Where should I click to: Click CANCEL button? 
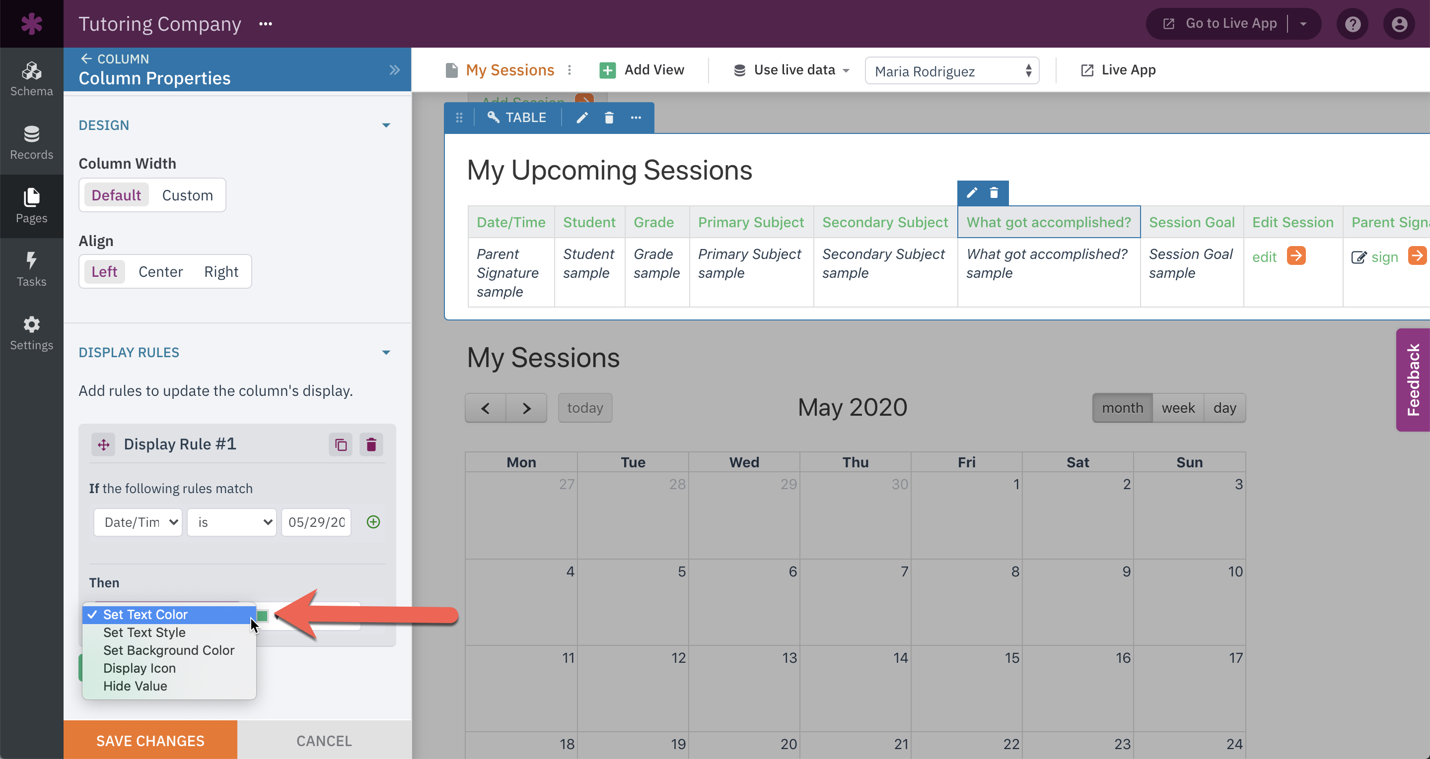(324, 740)
